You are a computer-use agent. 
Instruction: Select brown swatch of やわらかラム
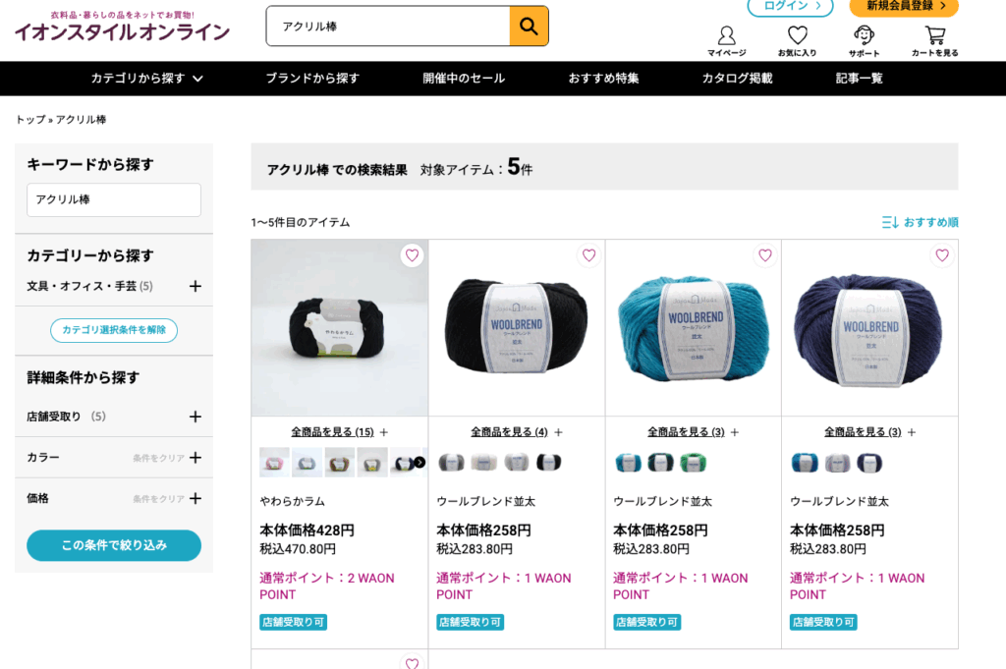(340, 463)
